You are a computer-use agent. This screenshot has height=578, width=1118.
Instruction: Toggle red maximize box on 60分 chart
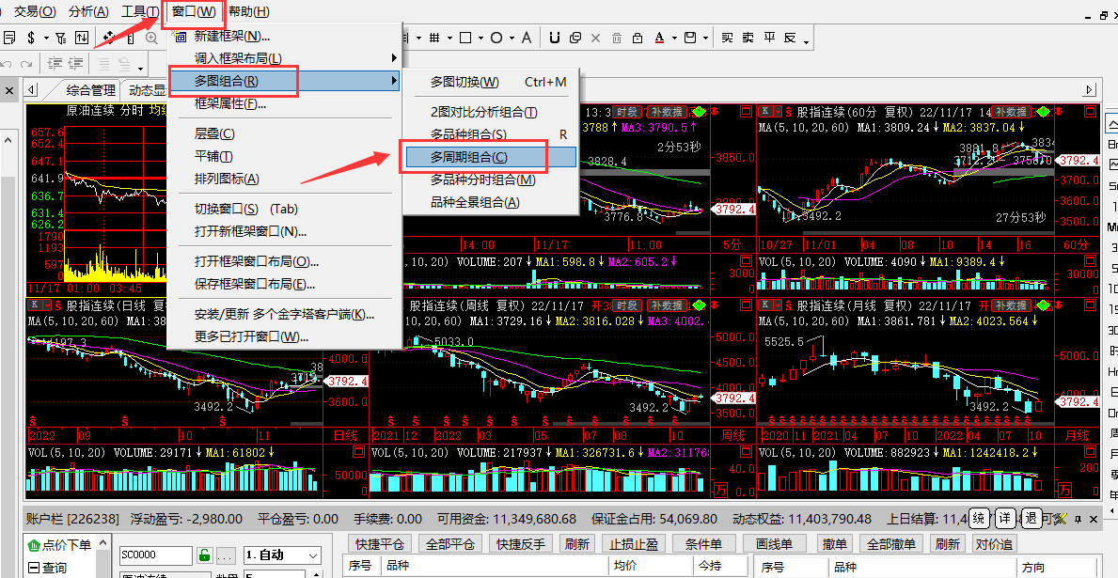point(1090,112)
